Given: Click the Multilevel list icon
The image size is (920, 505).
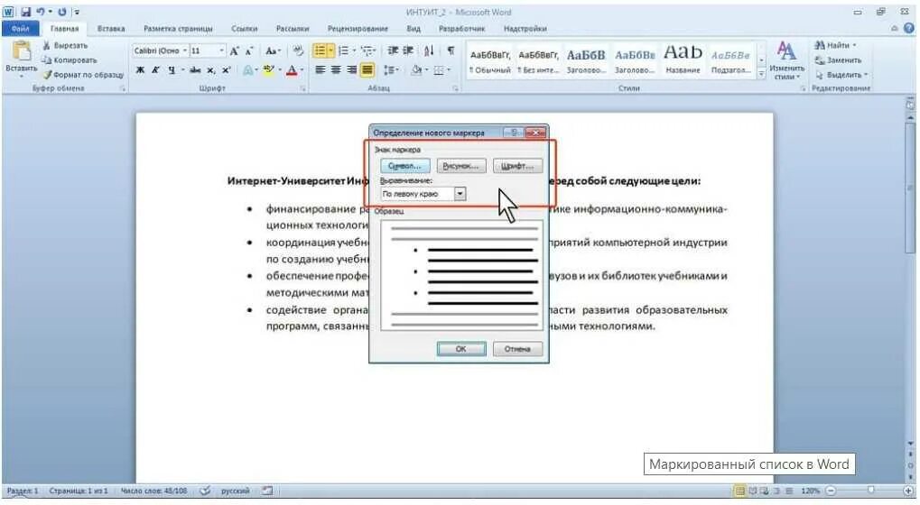Looking at the screenshot, I should click(367, 51).
